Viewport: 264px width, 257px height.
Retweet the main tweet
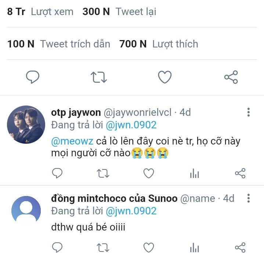98,77
